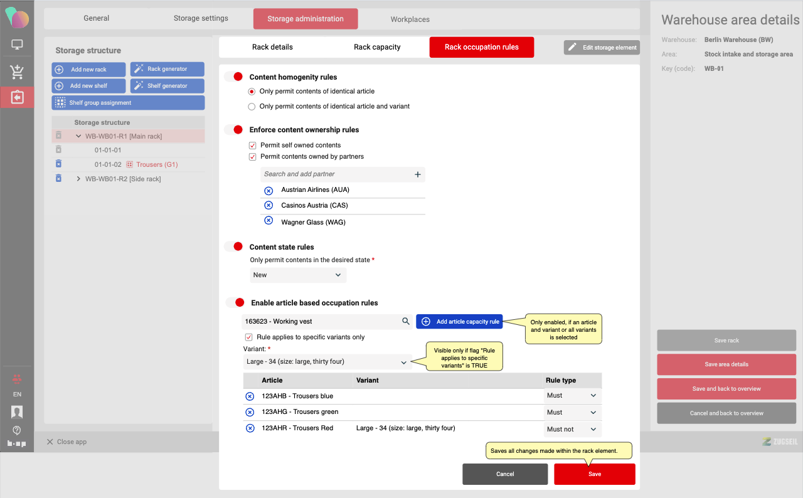Open the user profile icon in sidebar

[17, 412]
